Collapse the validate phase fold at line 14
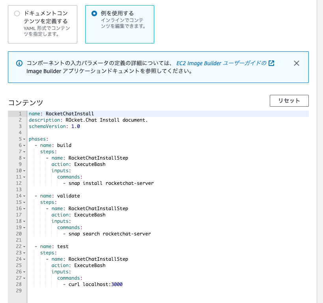Image resolution: width=323 pixels, height=303 pixels. tap(24, 196)
